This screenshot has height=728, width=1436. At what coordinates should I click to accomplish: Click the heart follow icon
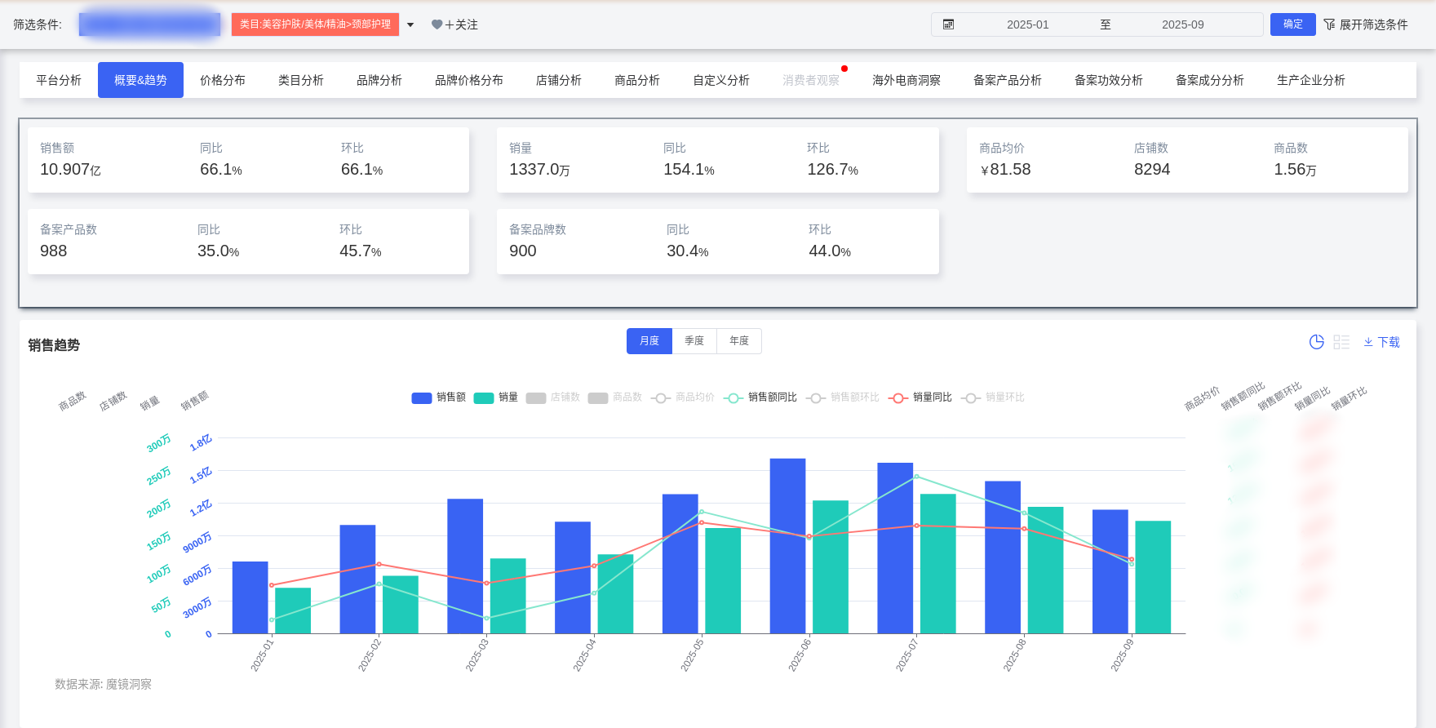[437, 24]
